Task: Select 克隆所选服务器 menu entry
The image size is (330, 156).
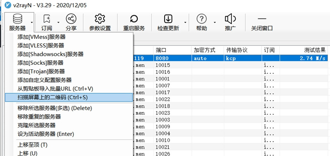Action: coord(69,125)
